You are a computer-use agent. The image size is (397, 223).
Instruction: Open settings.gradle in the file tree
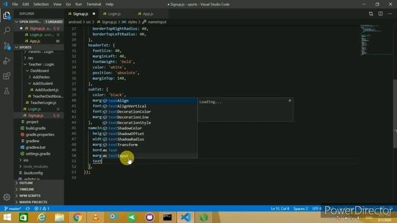(38, 154)
